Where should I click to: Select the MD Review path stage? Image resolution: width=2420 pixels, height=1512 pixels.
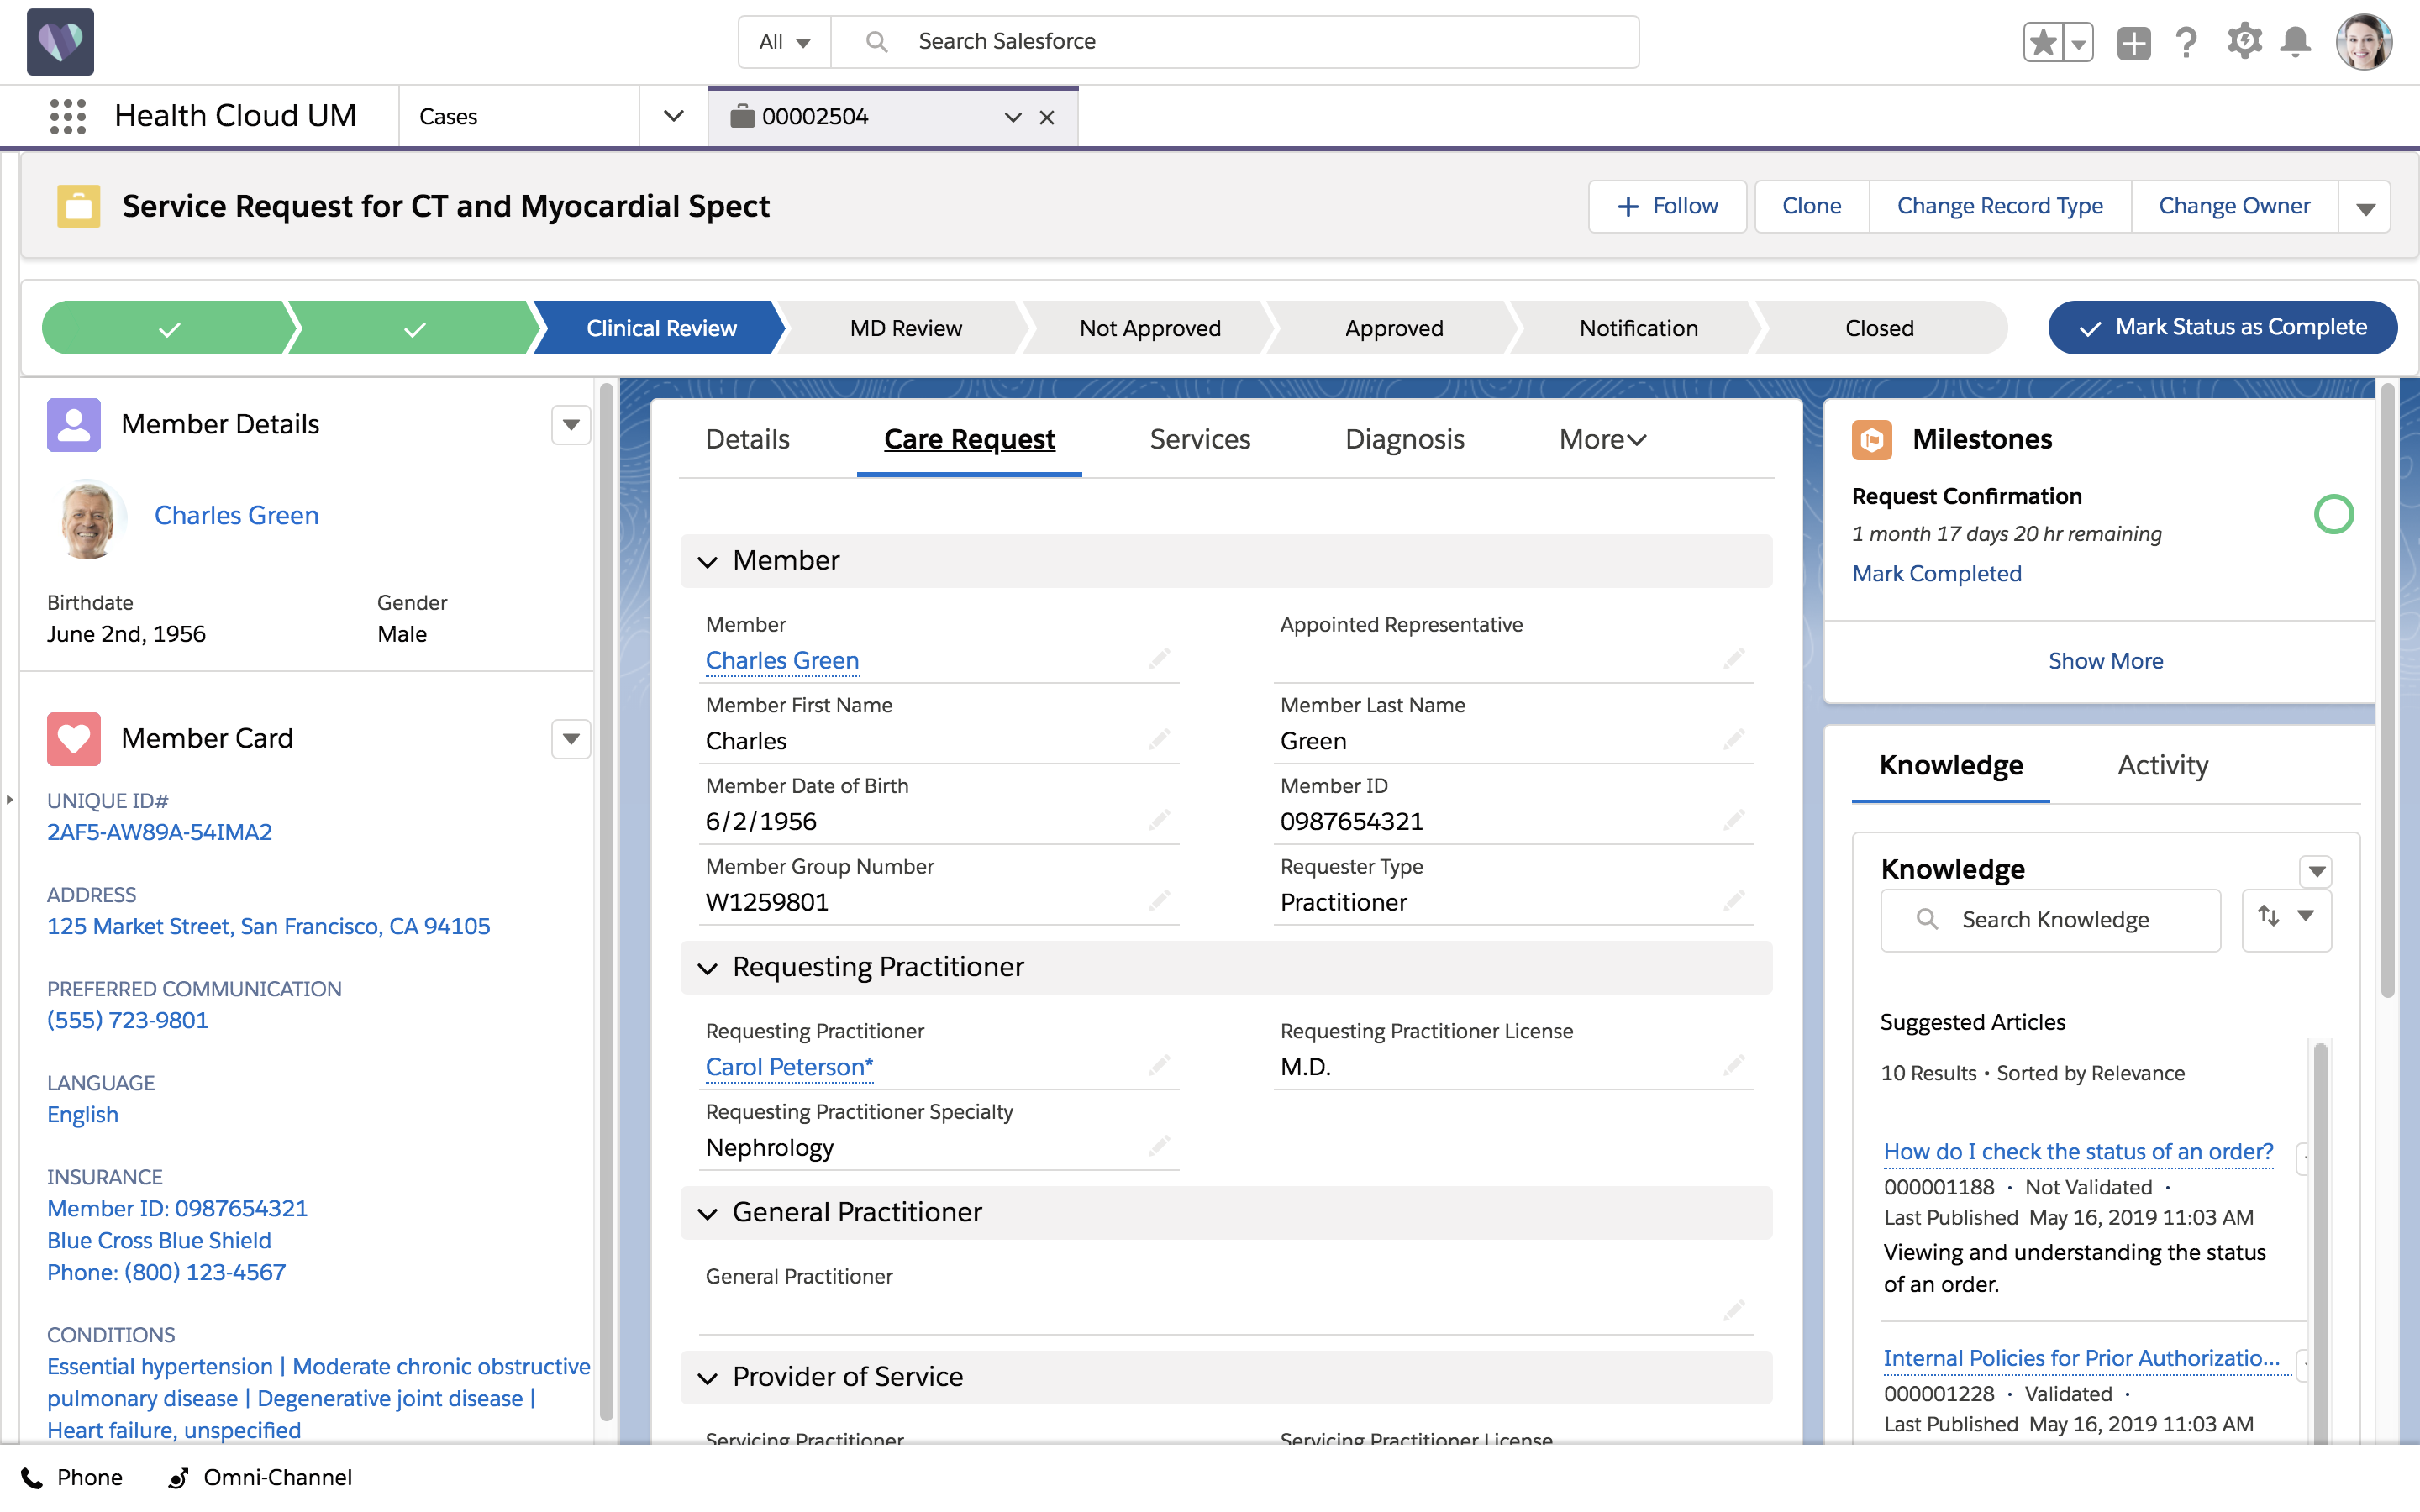[905, 328]
